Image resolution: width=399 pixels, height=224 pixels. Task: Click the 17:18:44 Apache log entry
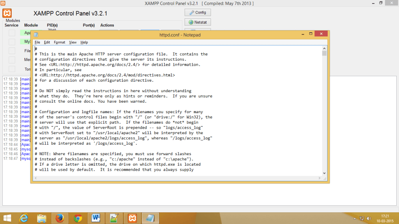(17, 145)
